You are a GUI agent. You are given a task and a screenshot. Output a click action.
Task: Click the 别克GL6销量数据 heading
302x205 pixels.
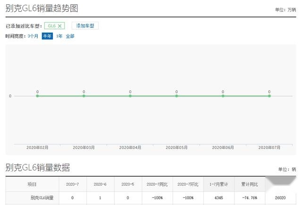coord(38,167)
